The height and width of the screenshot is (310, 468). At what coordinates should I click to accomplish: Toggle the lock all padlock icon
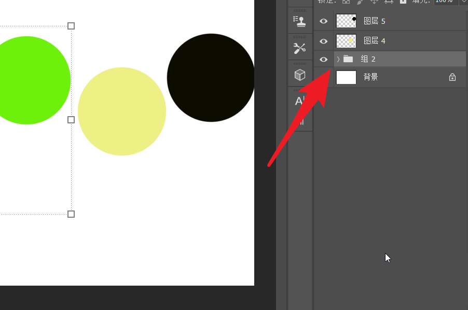(x=403, y=2)
